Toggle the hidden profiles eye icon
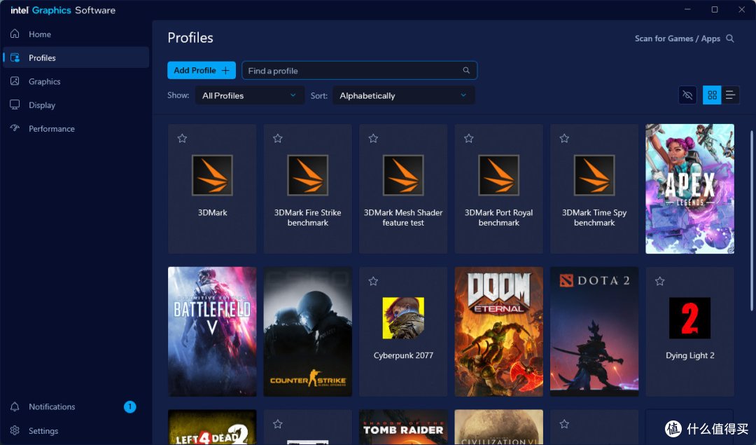The width and height of the screenshot is (756, 445). coord(687,95)
